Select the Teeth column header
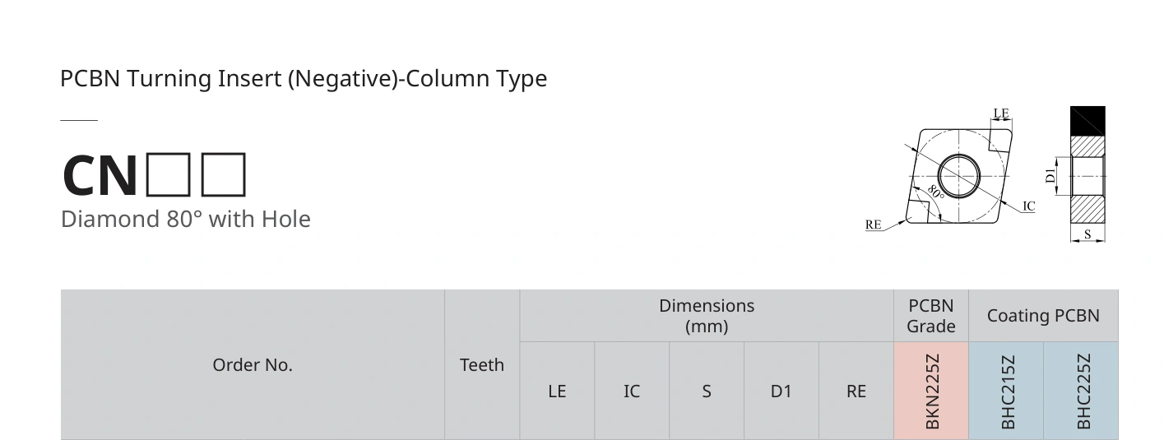 point(482,364)
